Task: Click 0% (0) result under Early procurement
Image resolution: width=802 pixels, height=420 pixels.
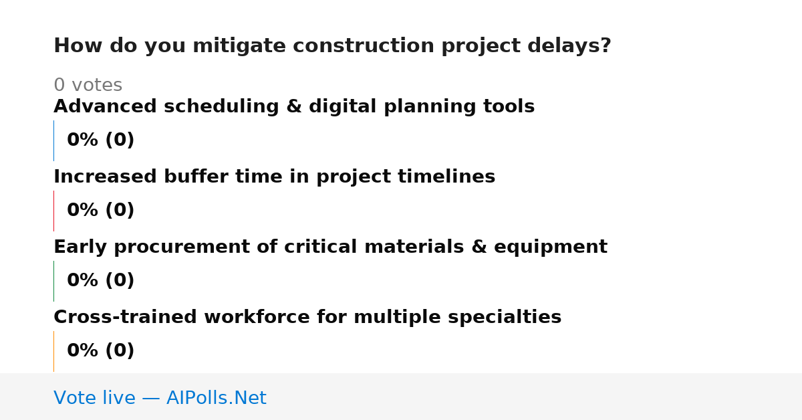Action: (100, 281)
